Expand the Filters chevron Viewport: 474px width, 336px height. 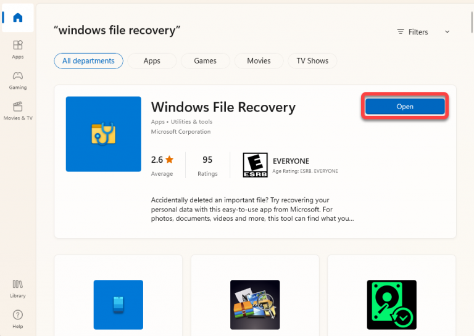[447, 31]
